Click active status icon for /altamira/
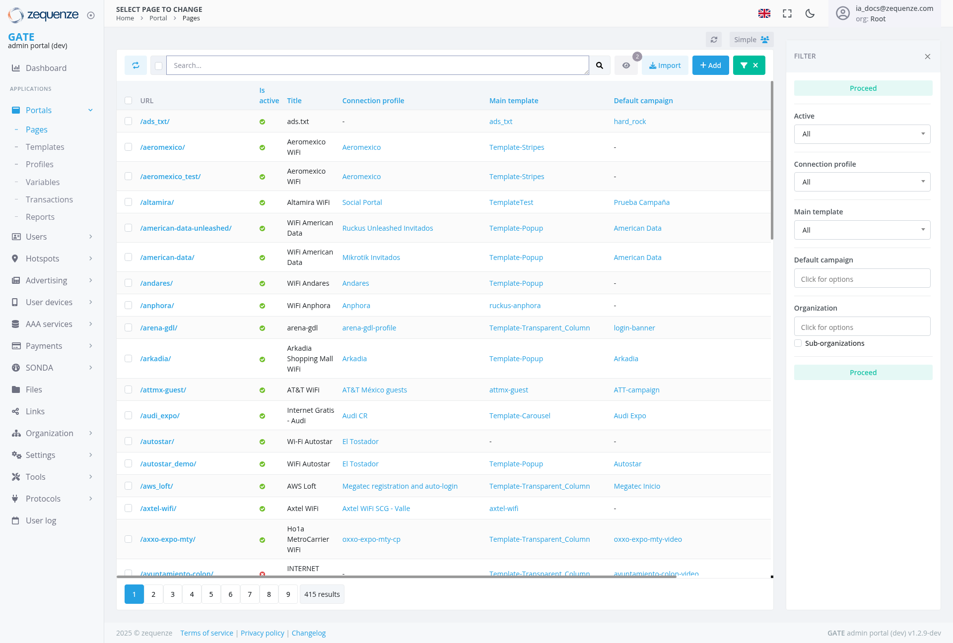 pyautogui.click(x=262, y=202)
